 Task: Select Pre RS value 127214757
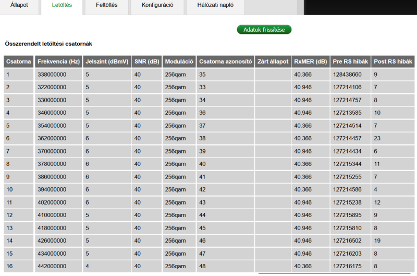pyautogui.click(x=350, y=100)
